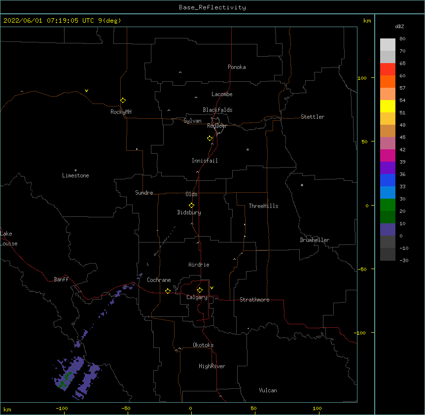
Task: Select the 80 dBZ white color swatch
Action: [x=388, y=45]
